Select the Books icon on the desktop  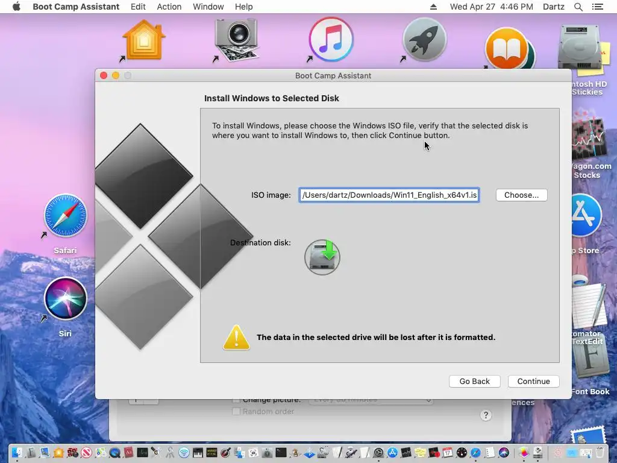pos(508,48)
